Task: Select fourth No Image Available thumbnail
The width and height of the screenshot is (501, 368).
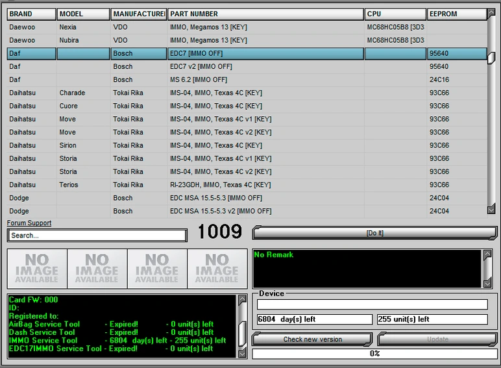Action: [217, 269]
